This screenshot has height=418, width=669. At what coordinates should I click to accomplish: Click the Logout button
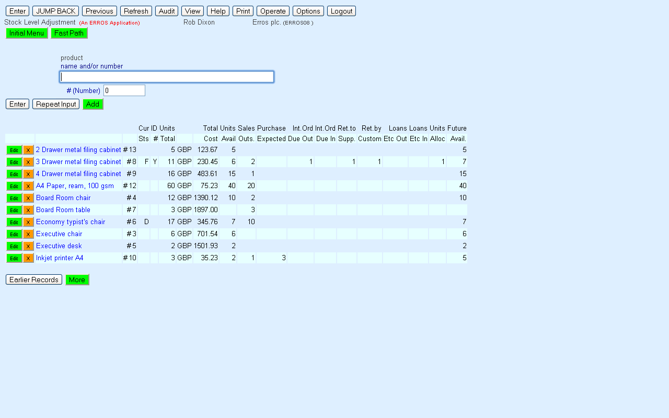[x=341, y=11]
